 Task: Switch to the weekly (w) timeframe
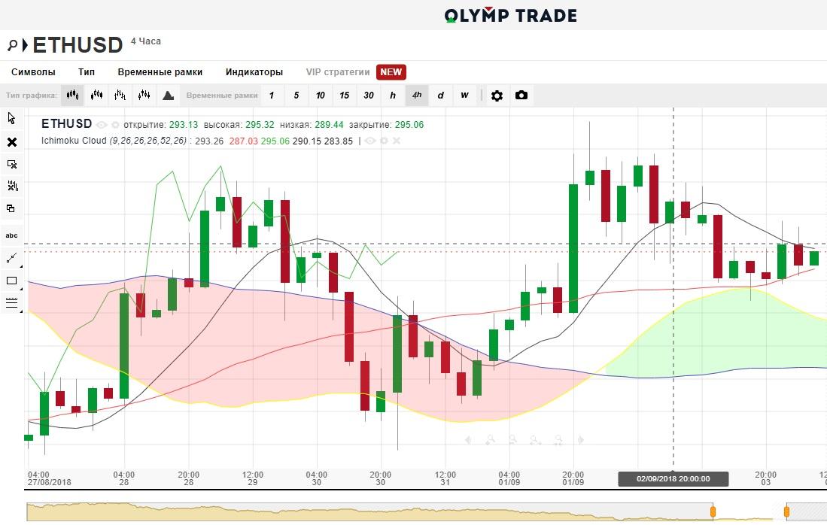coord(464,96)
